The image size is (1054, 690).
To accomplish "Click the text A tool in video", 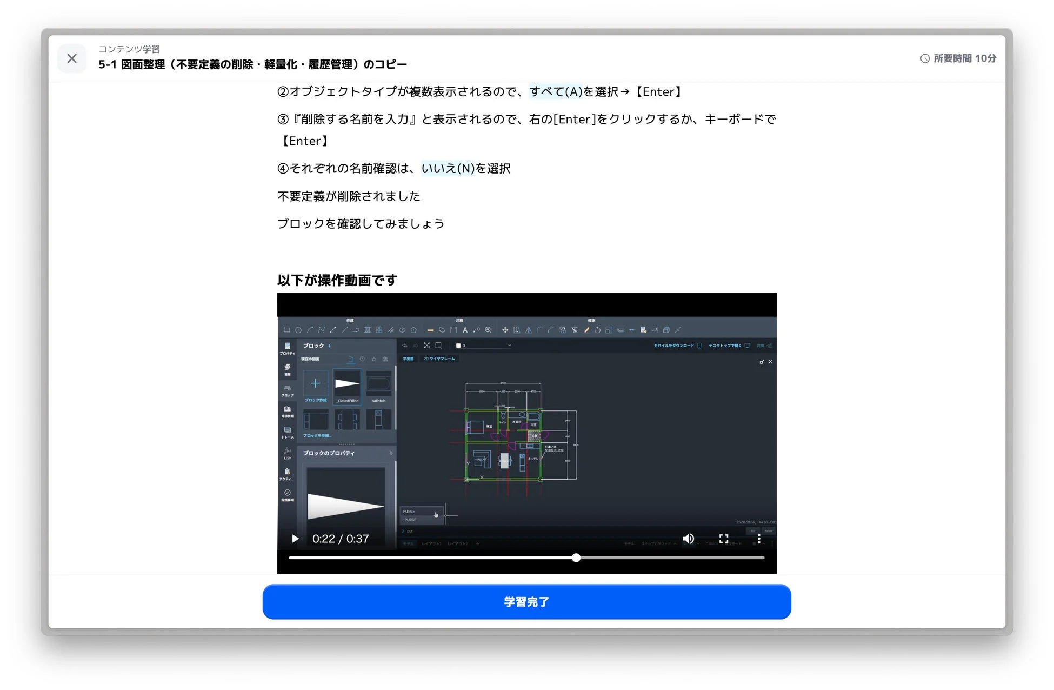I will [x=465, y=330].
